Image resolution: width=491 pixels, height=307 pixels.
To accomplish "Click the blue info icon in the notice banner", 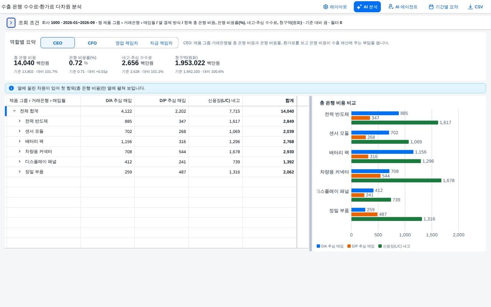I will coord(11,88).
